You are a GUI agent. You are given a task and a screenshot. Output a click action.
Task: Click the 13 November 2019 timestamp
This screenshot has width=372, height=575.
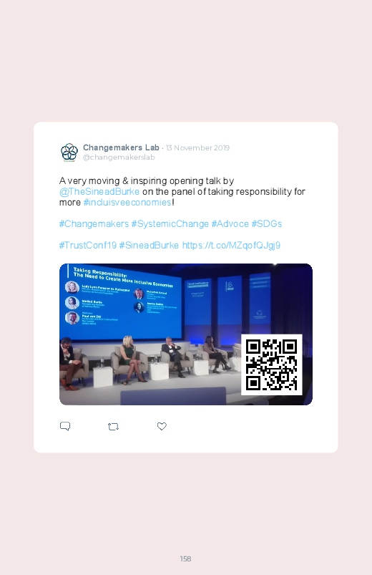(197, 148)
